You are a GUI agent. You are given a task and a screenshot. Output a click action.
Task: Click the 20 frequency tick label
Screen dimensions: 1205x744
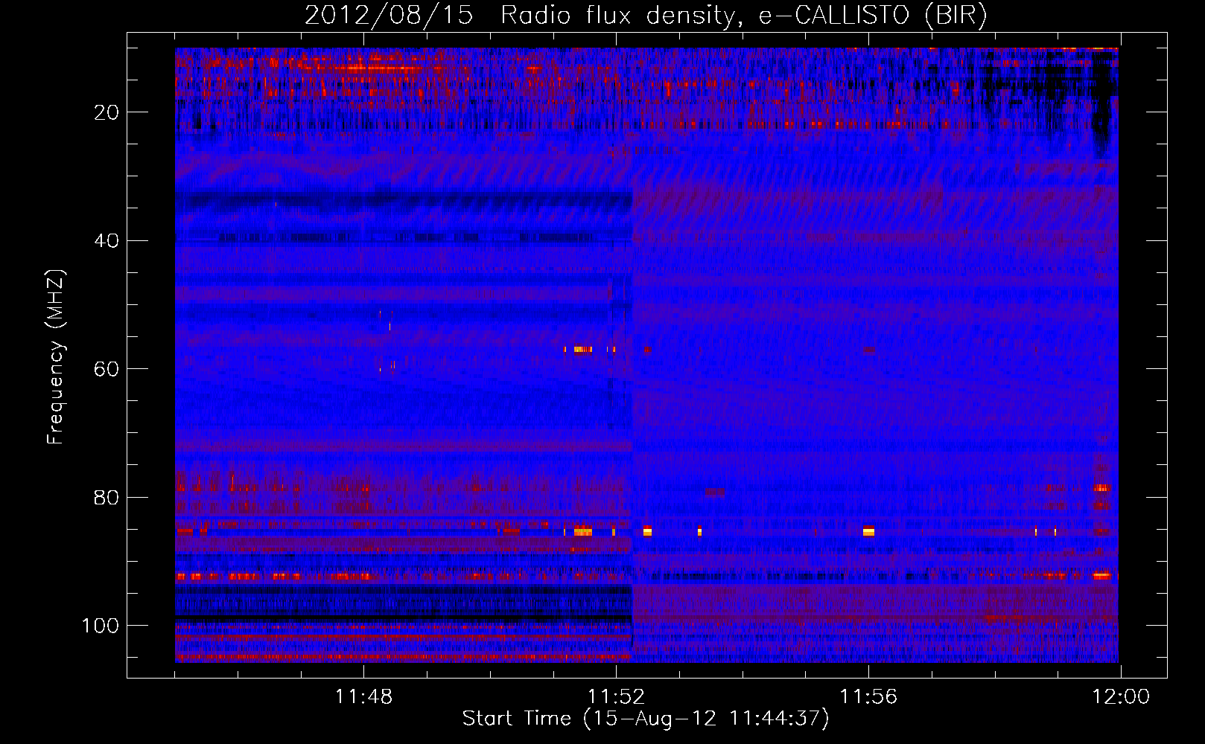coord(106,112)
